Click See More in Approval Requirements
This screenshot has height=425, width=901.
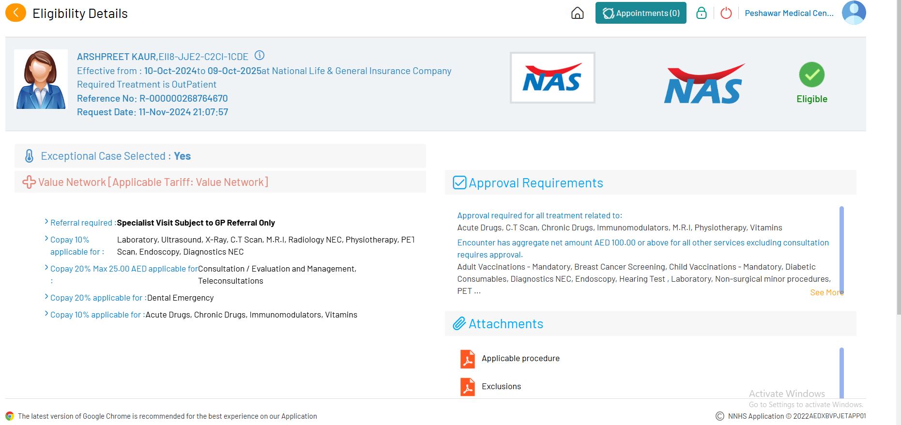[826, 292]
